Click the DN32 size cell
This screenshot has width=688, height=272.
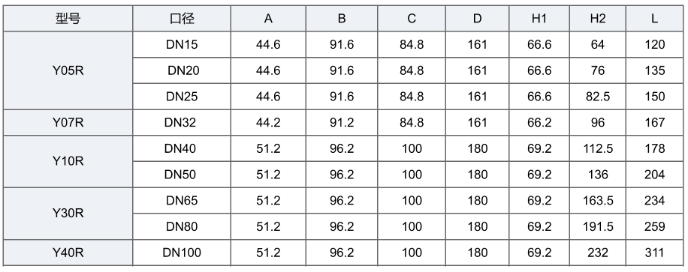coord(182,123)
